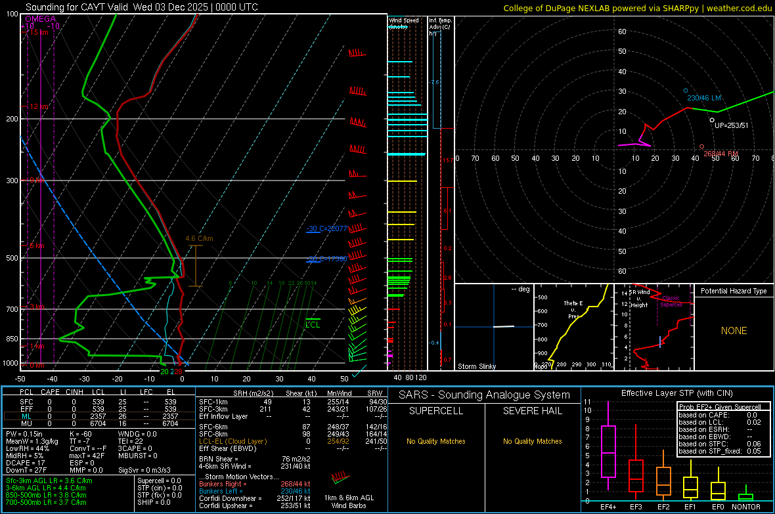This screenshot has width=775, height=514.
Task: Click the 12 km height marker
Action: 39,107
